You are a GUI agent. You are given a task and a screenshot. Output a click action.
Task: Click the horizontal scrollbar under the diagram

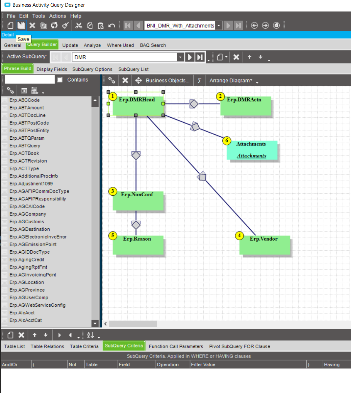[133, 324]
